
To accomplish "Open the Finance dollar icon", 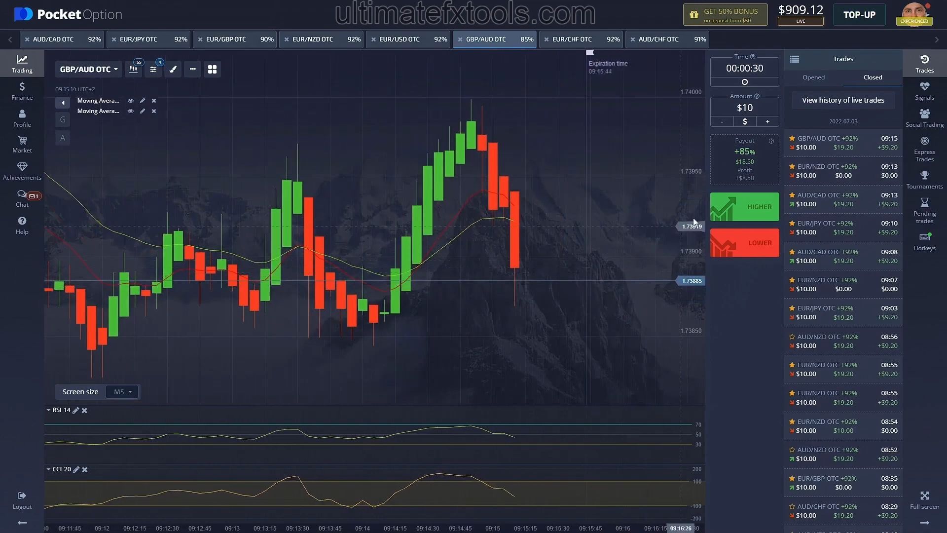I will (x=22, y=91).
